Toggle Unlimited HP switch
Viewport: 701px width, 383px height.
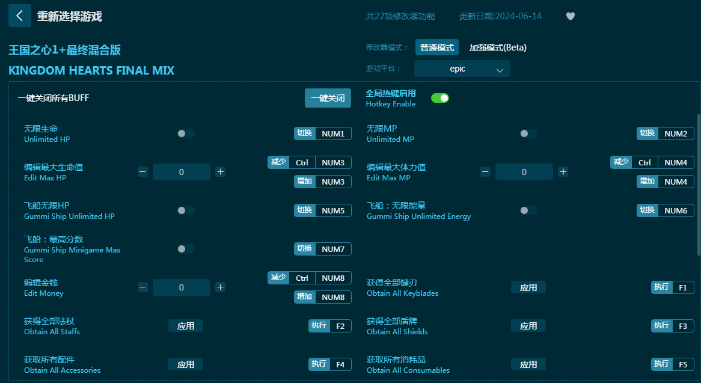[186, 133]
